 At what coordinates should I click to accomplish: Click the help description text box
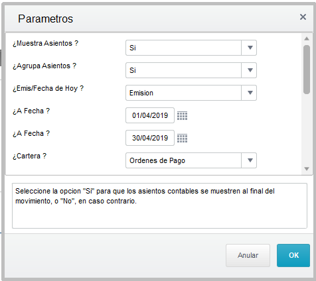click(159, 205)
